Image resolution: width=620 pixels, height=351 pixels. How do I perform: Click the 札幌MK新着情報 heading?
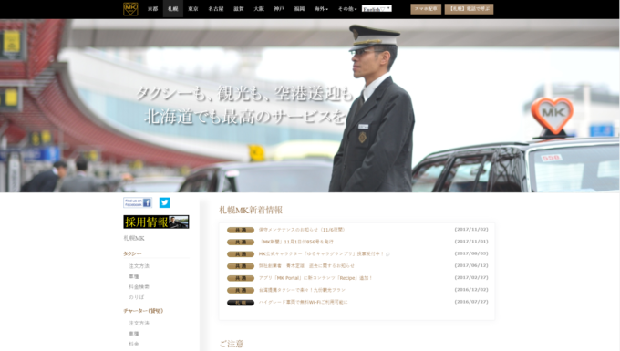click(251, 210)
